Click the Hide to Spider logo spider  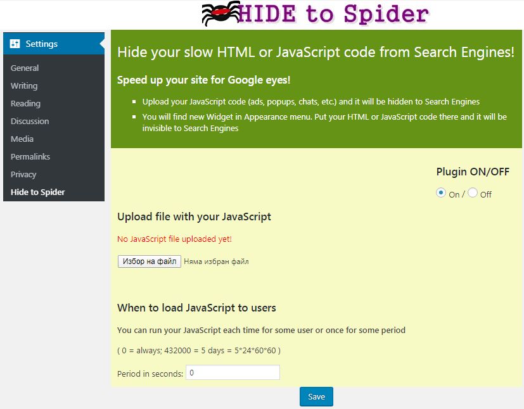(x=220, y=13)
